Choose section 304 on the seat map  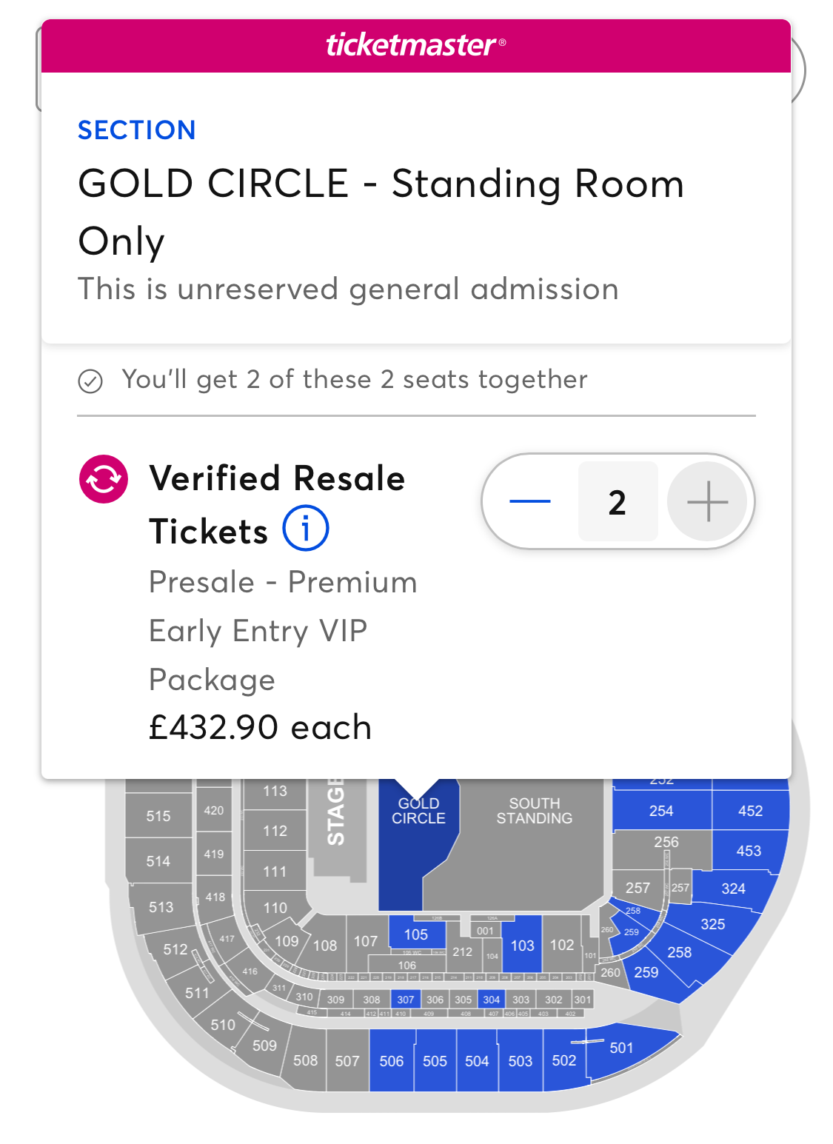[x=492, y=1000]
